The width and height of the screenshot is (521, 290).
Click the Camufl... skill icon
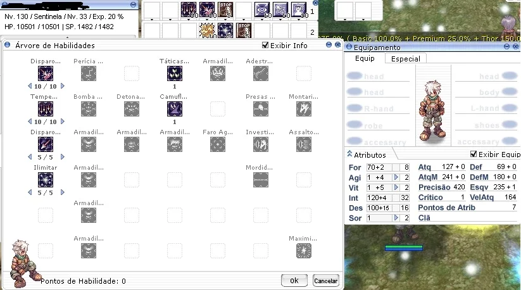(x=175, y=109)
